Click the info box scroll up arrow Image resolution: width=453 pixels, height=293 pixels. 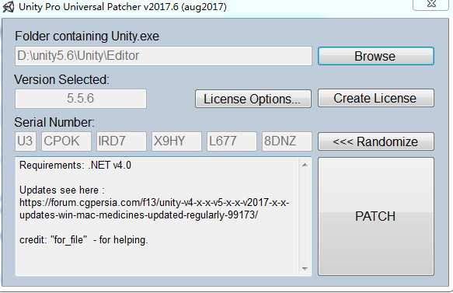tap(305, 165)
